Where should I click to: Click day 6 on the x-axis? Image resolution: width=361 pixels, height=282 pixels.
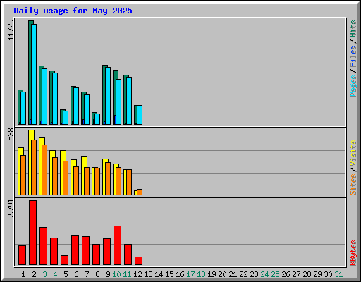coord(76,274)
